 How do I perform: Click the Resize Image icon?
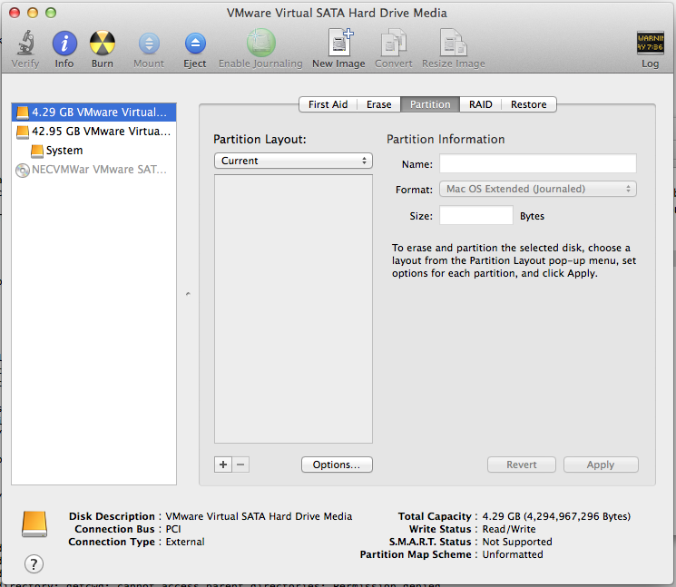coord(453,43)
